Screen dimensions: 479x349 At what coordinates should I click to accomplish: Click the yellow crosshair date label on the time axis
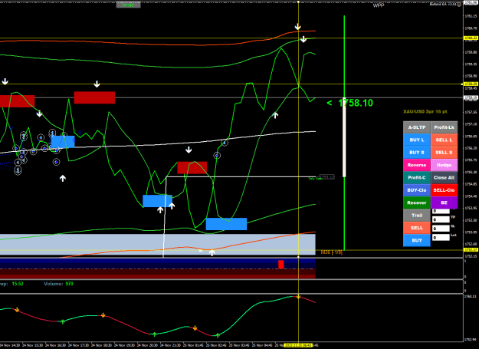298,345
